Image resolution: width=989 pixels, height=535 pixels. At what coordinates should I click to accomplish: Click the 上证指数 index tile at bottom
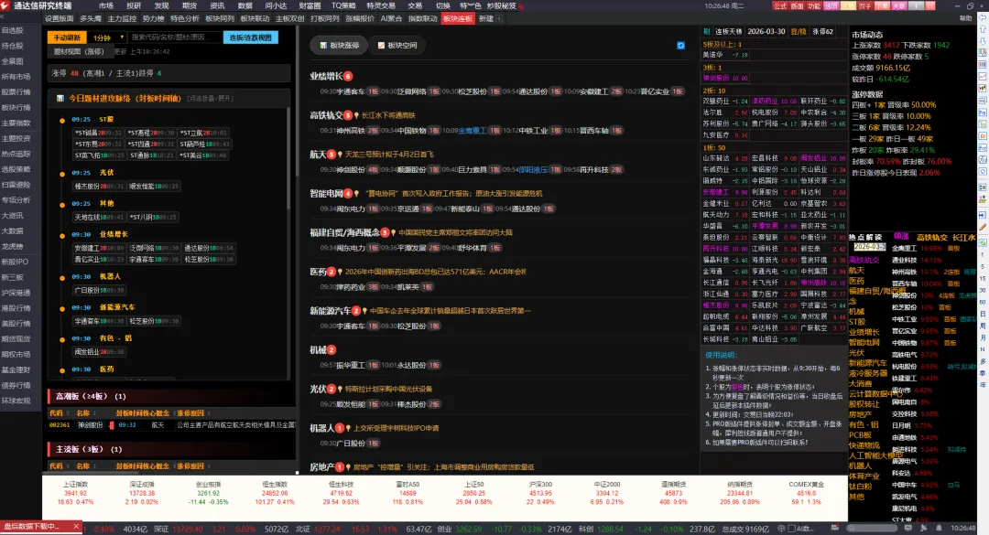(75, 494)
